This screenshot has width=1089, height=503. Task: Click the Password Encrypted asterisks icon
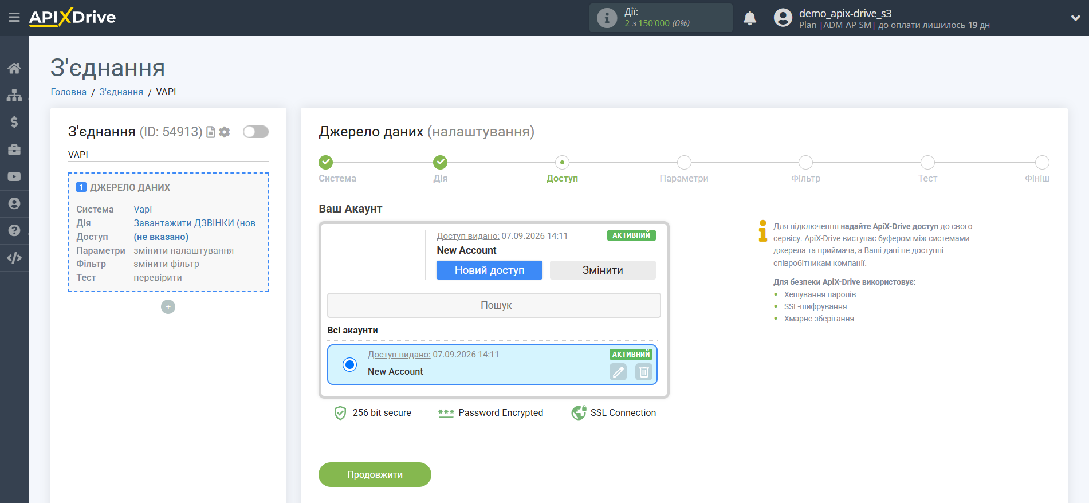(x=446, y=413)
